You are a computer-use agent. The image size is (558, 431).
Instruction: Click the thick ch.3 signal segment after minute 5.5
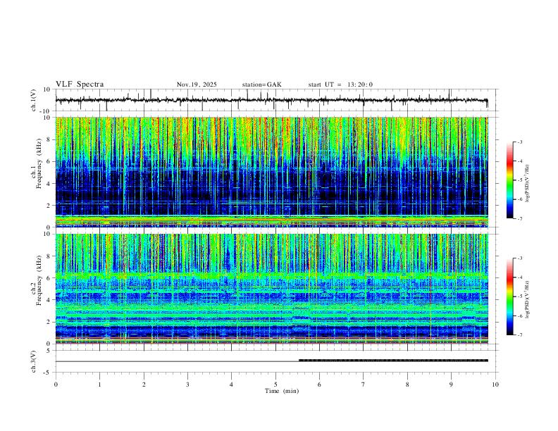pos(393,361)
